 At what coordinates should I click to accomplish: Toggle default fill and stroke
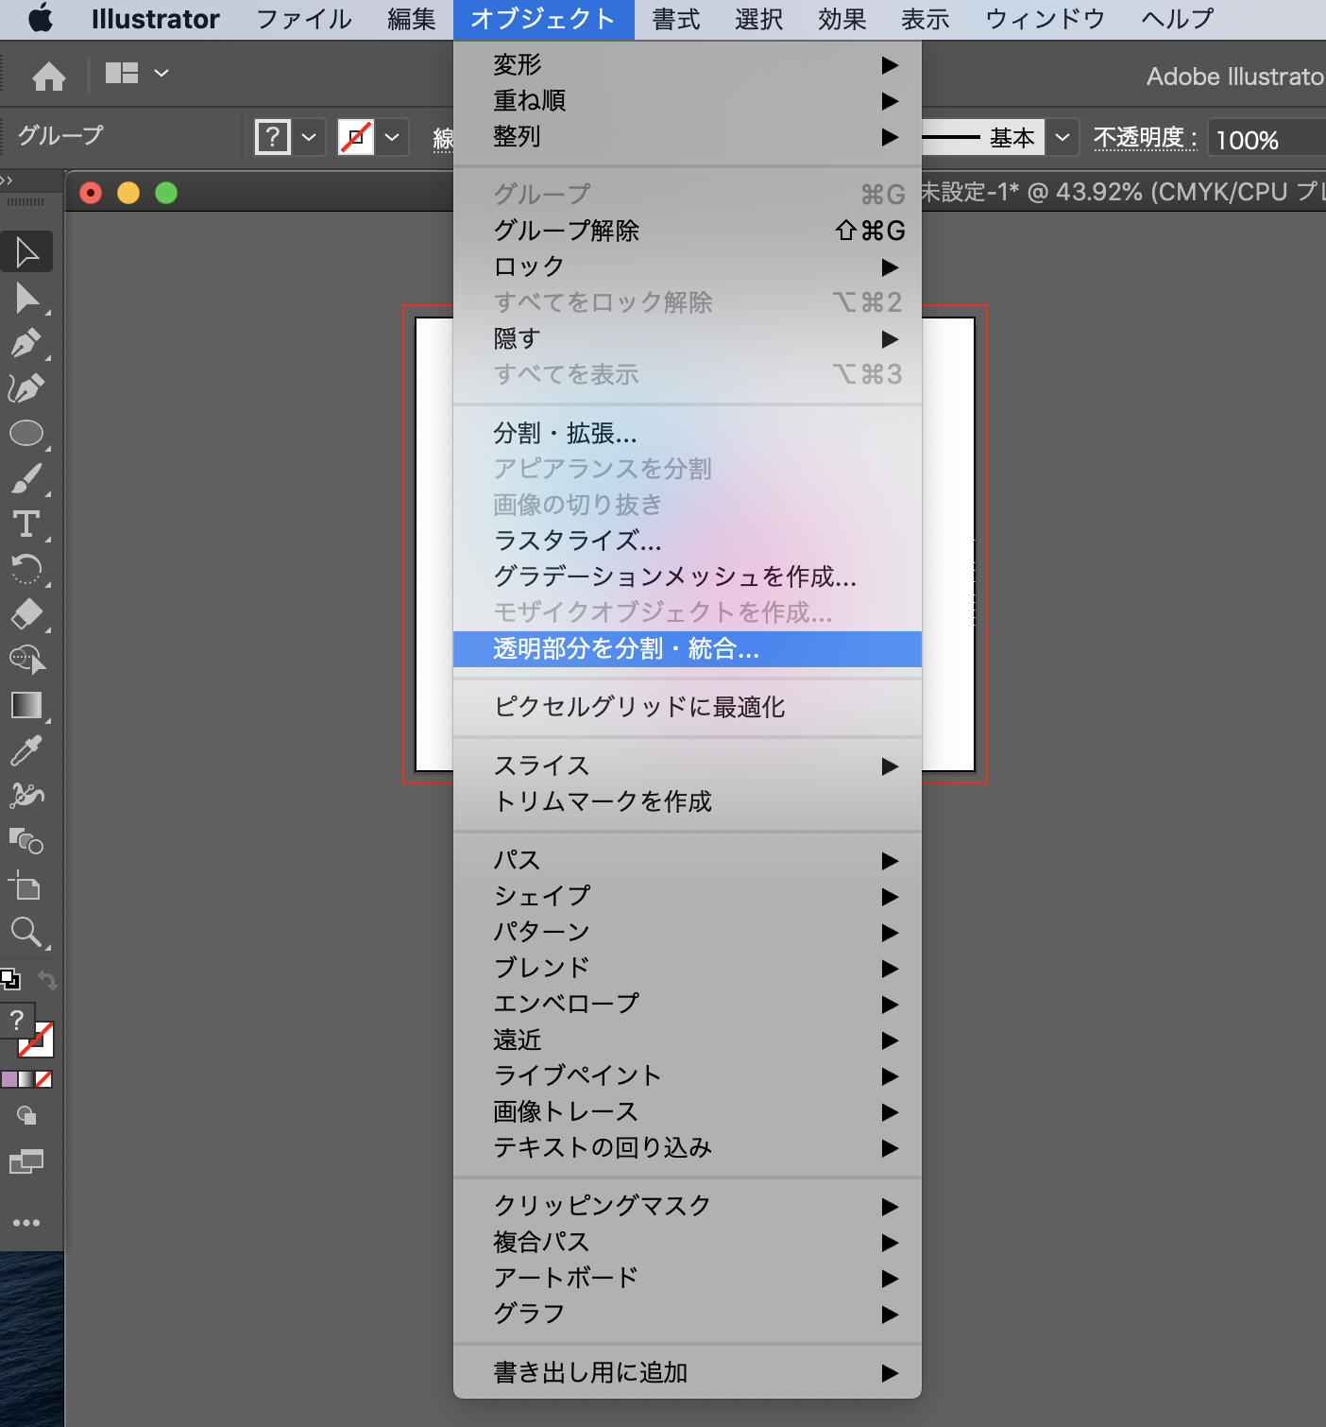point(9,979)
